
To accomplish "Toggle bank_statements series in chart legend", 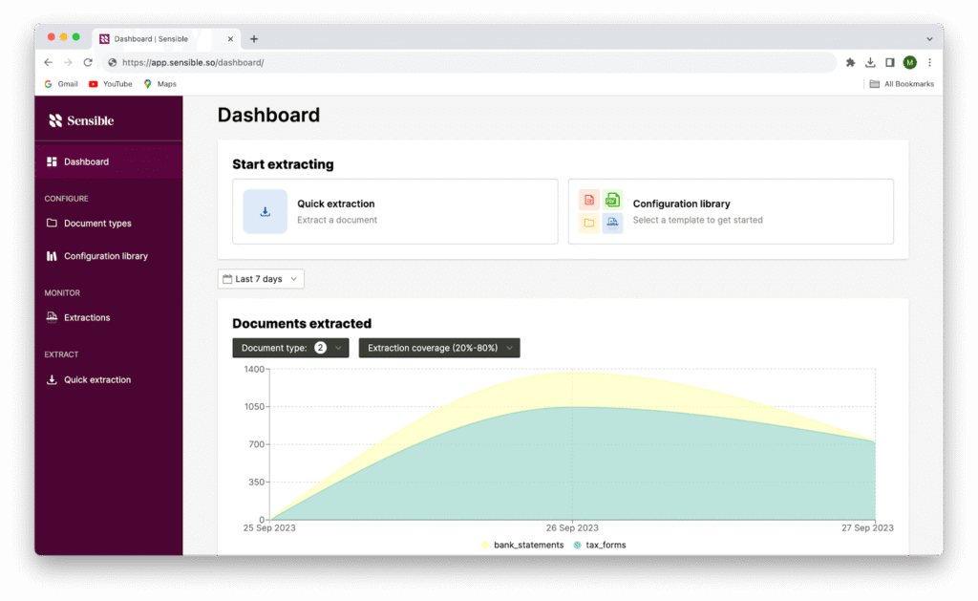I will point(523,545).
